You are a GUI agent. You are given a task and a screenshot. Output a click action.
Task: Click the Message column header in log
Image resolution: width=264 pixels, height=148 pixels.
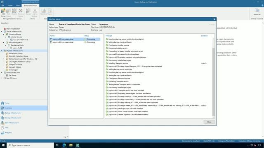(109, 36)
